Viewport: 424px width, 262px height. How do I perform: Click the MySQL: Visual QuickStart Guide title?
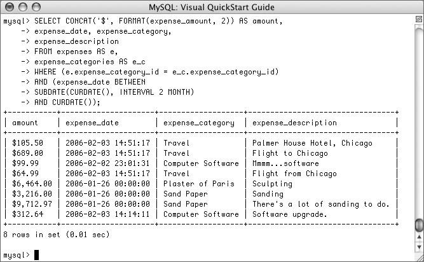[212, 7]
